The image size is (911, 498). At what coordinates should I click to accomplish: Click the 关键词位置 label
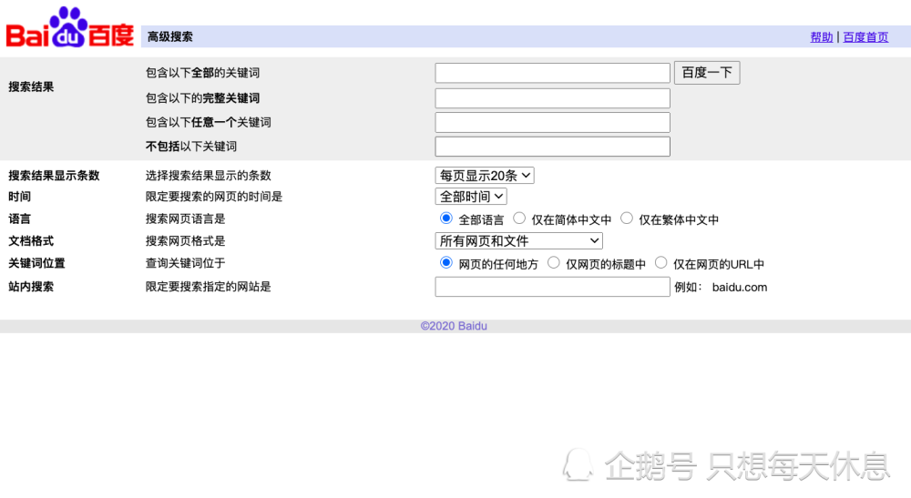pos(36,263)
